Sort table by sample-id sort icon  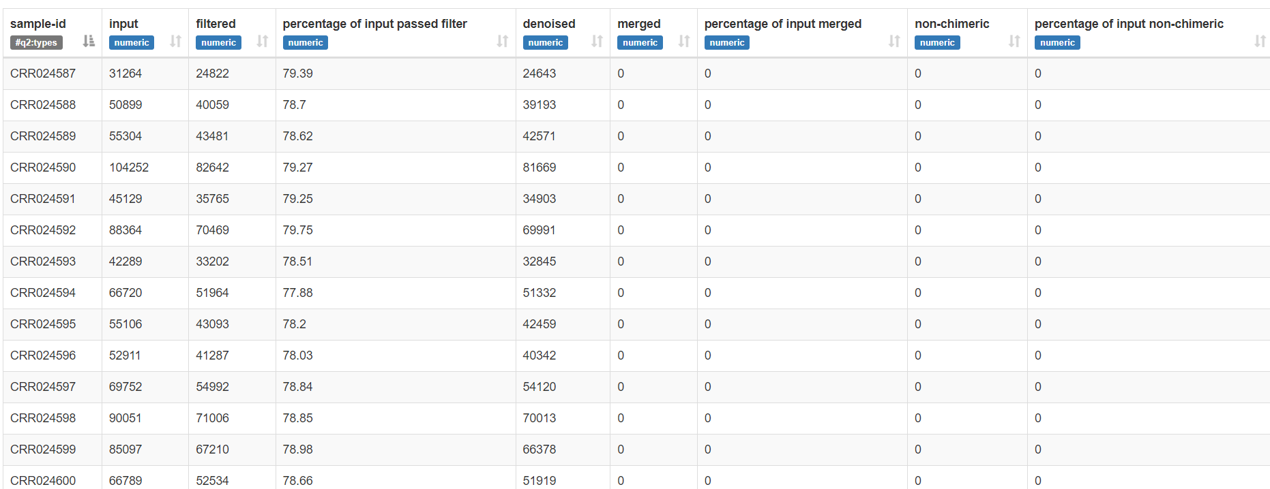coord(89,42)
